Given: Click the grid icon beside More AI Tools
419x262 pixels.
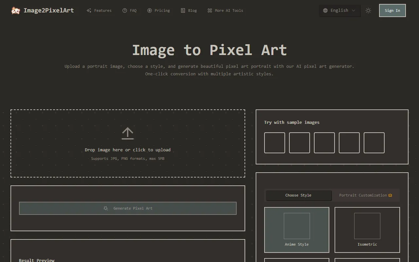Looking at the screenshot, I should click(x=210, y=10).
